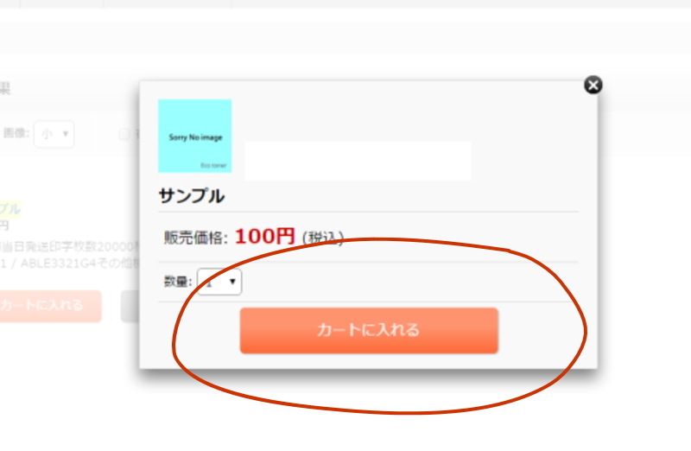Click the Eco toner watermark on thumbnail
This screenshot has width=691, height=451.
213,165
